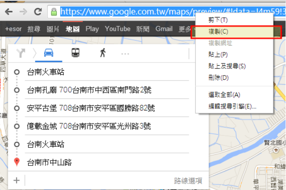Screen dimensions: 286x190
Task: Click the 台南孔廟 waypoint field
Action: pyautogui.click(x=107, y=90)
